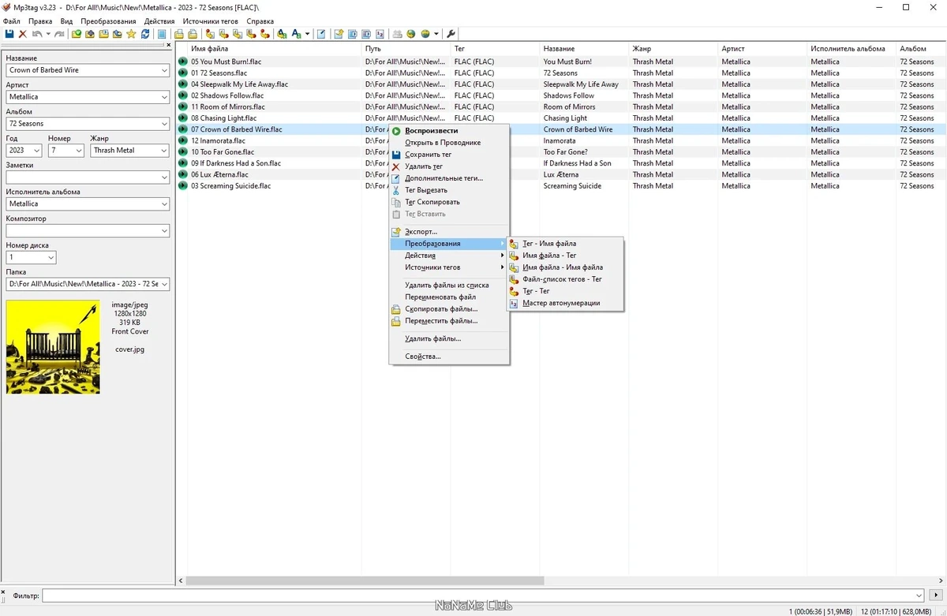Open the Артист combo box dropdown
The height and width of the screenshot is (616, 947).
pos(164,97)
